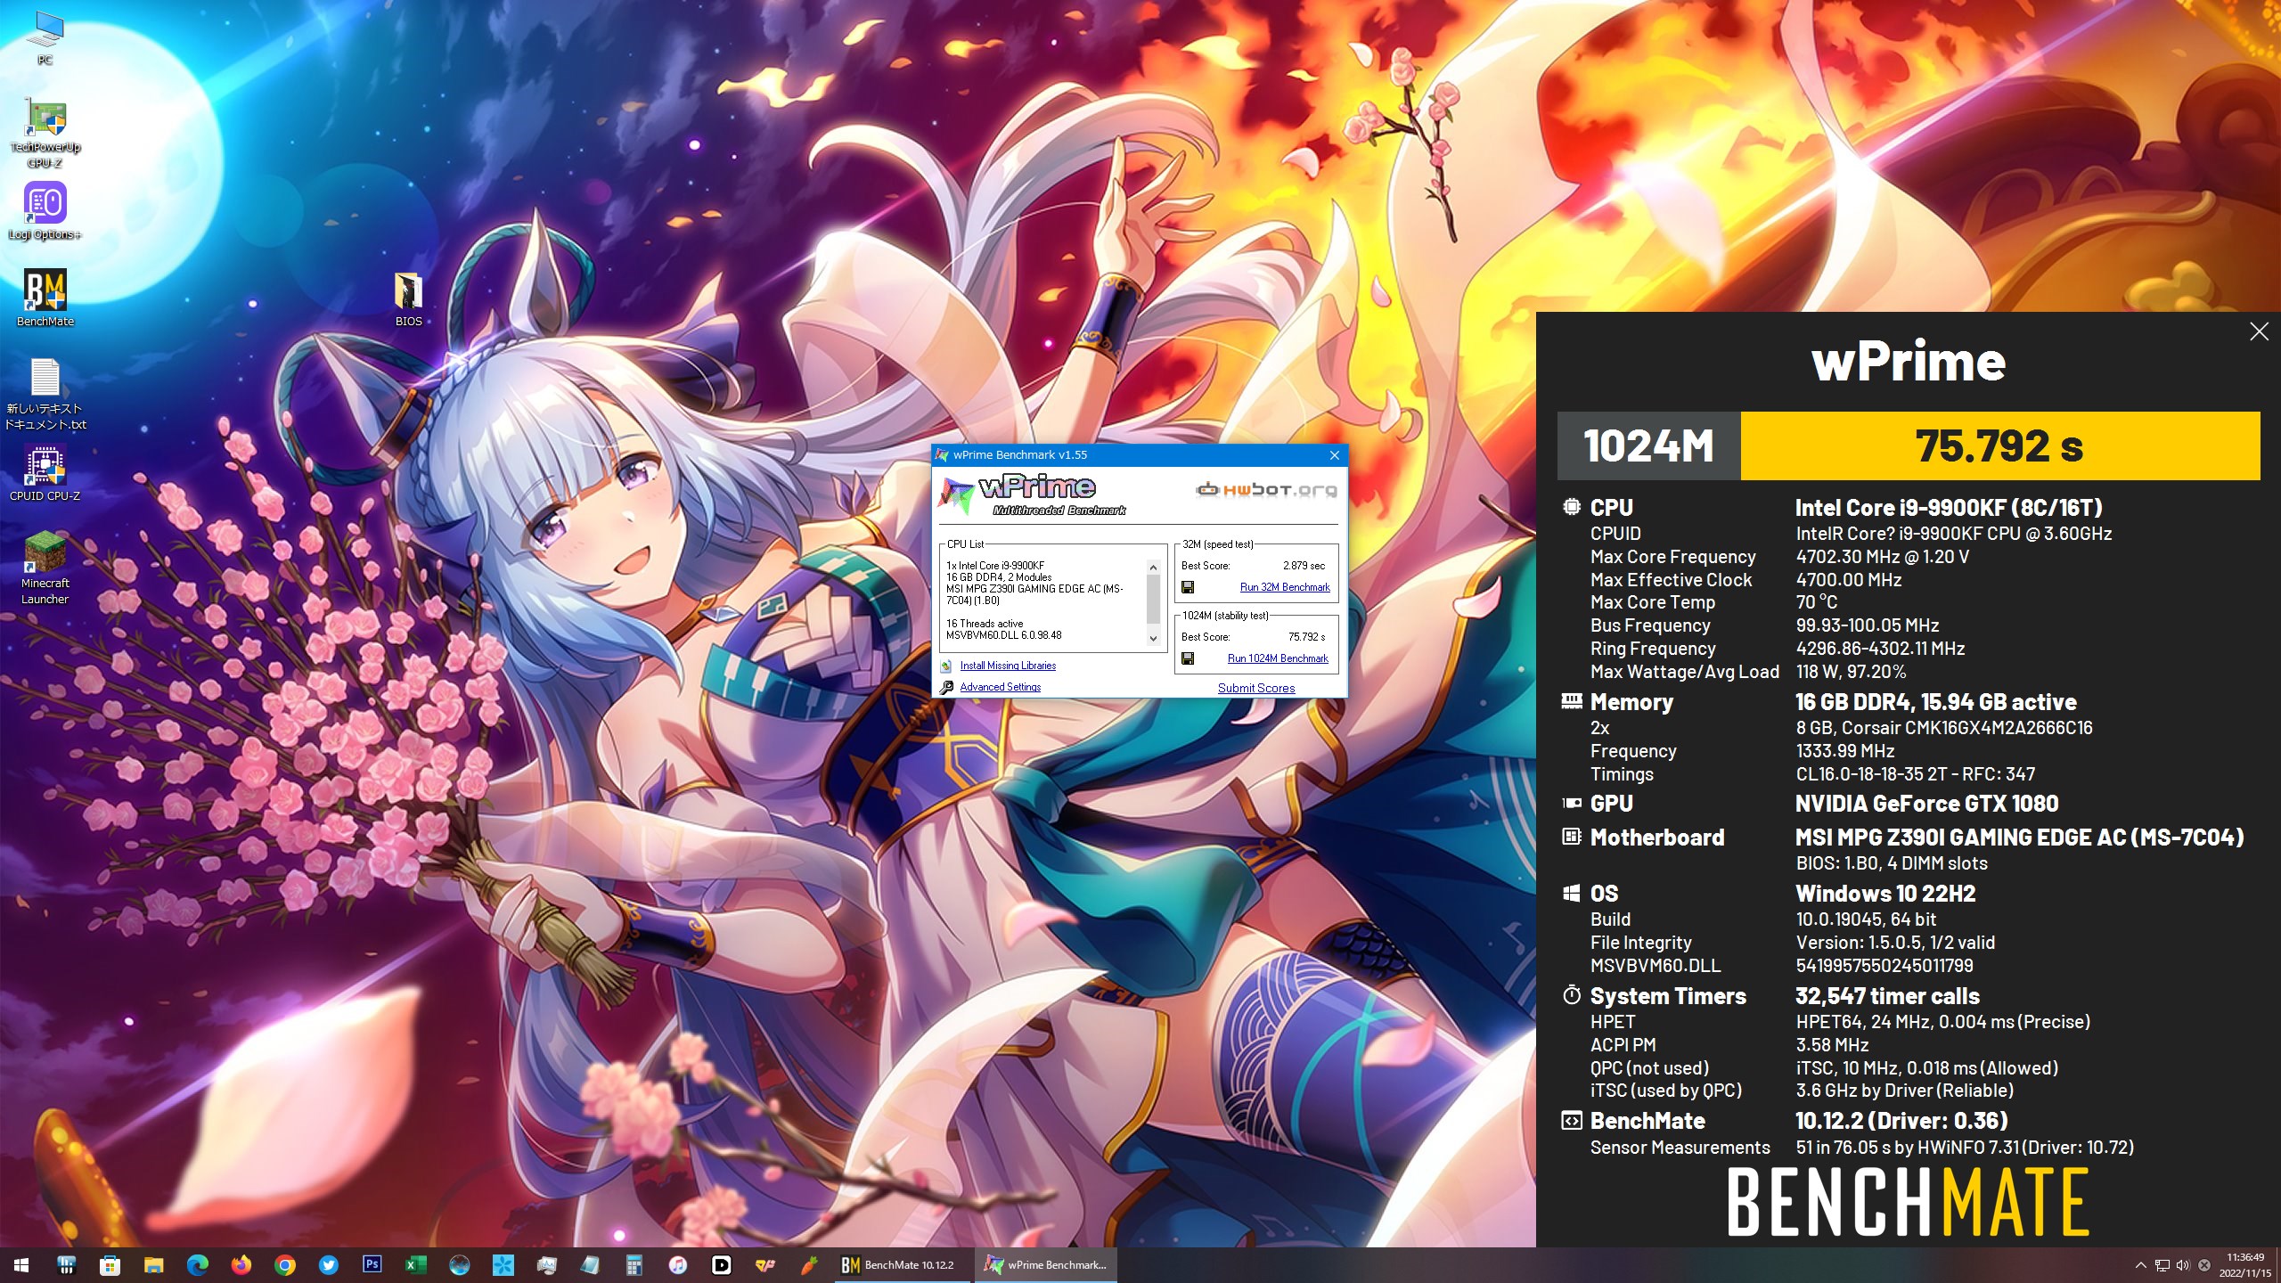The height and width of the screenshot is (1283, 2281).
Task: Click the 16 GB DDR4, 15.94 GB active text
Action: point(1935,702)
